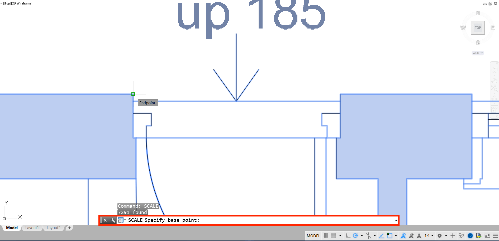
Task: Open [Top] view controls menu
Action: coord(7,3)
